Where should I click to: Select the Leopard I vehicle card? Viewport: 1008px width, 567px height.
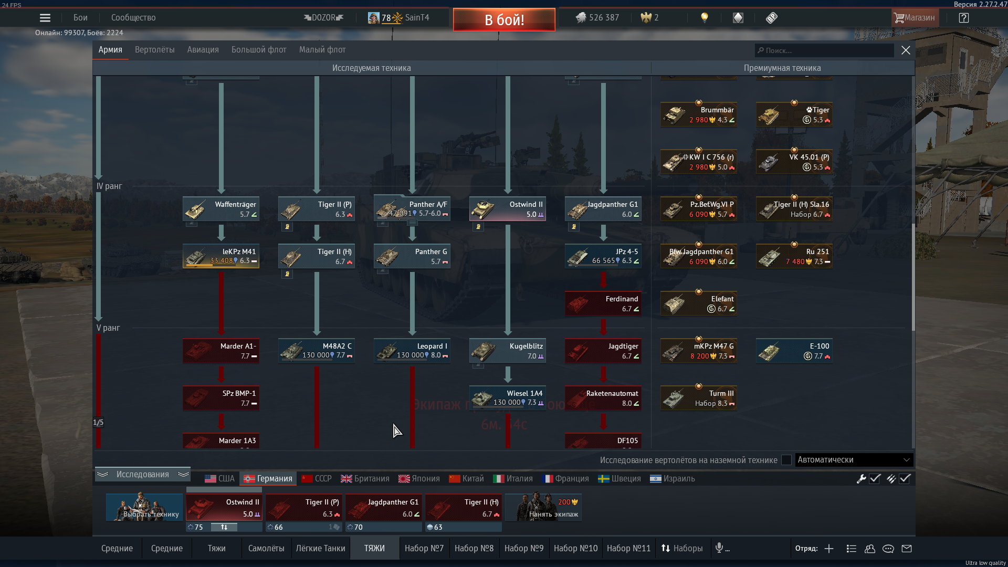[412, 351]
